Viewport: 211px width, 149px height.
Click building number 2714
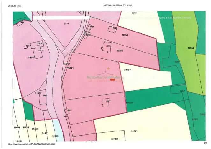coord(109,46)
